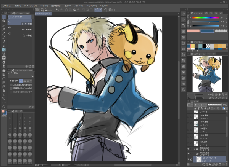Select the Zoom magnifier tool
The image size is (229, 167).
4,107
